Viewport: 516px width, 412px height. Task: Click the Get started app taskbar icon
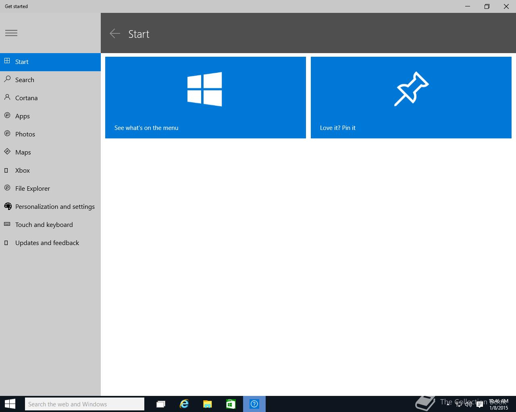254,404
